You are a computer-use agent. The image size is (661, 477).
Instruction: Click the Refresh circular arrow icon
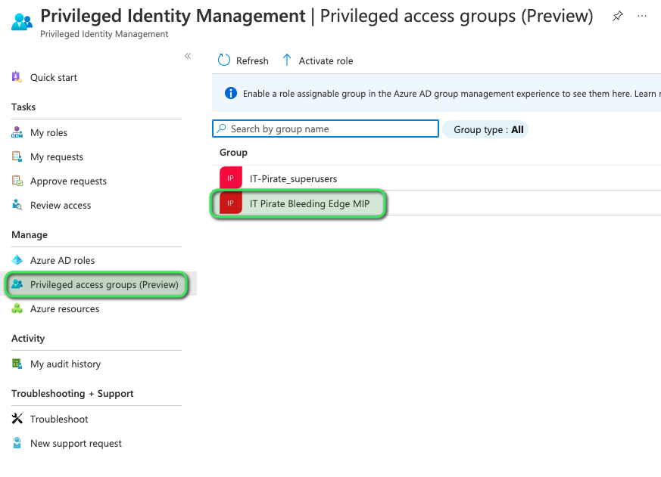click(224, 60)
